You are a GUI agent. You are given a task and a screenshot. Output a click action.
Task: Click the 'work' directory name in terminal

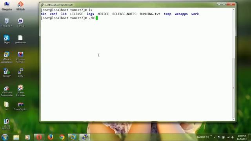click(x=195, y=14)
